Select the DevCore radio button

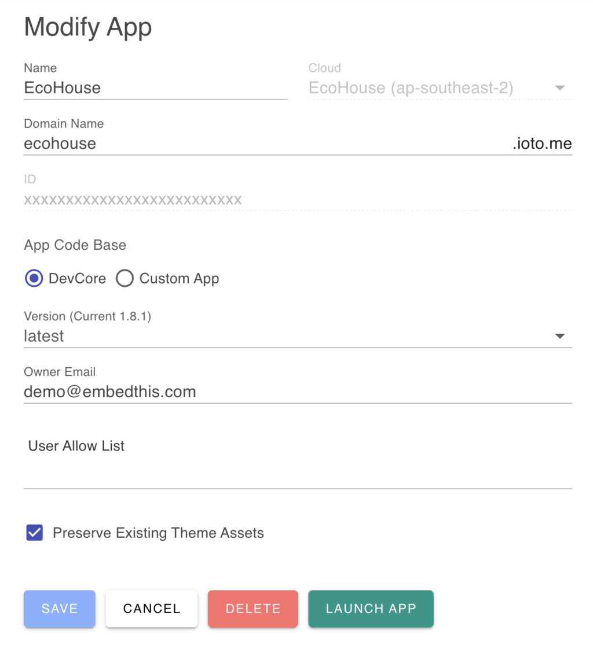[x=34, y=278]
